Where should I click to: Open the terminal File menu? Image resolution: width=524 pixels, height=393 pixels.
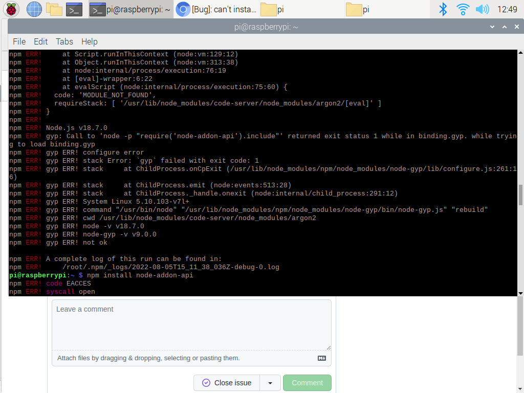[x=19, y=41]
